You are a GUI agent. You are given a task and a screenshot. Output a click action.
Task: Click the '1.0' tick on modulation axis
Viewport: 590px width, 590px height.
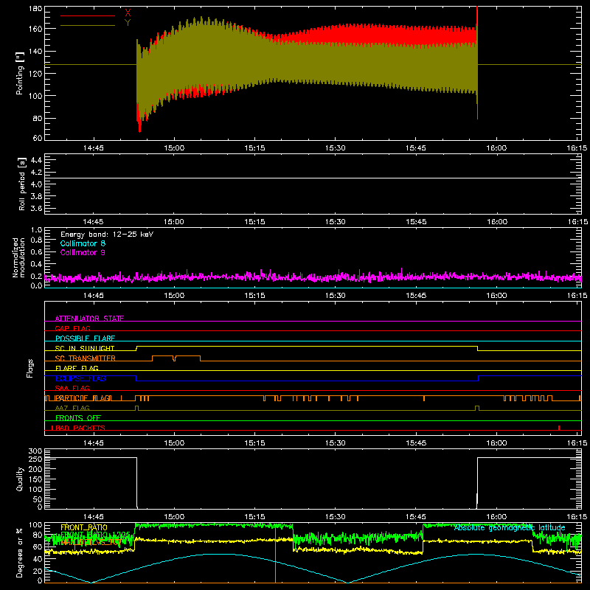[36, 230]
